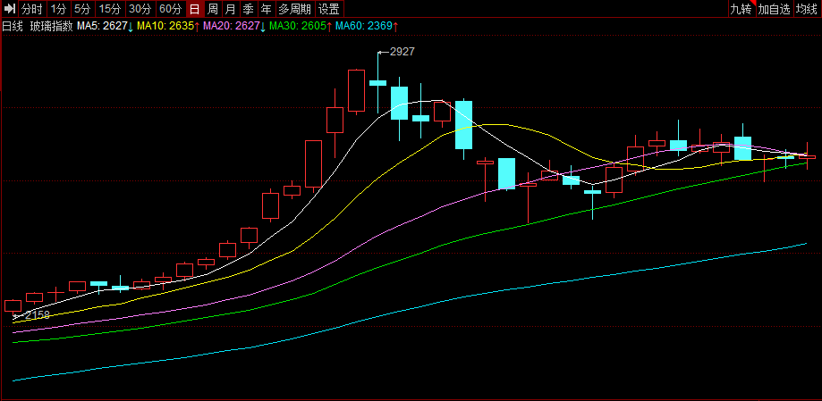Select the 30分 period tab

[x=140, y=9]
